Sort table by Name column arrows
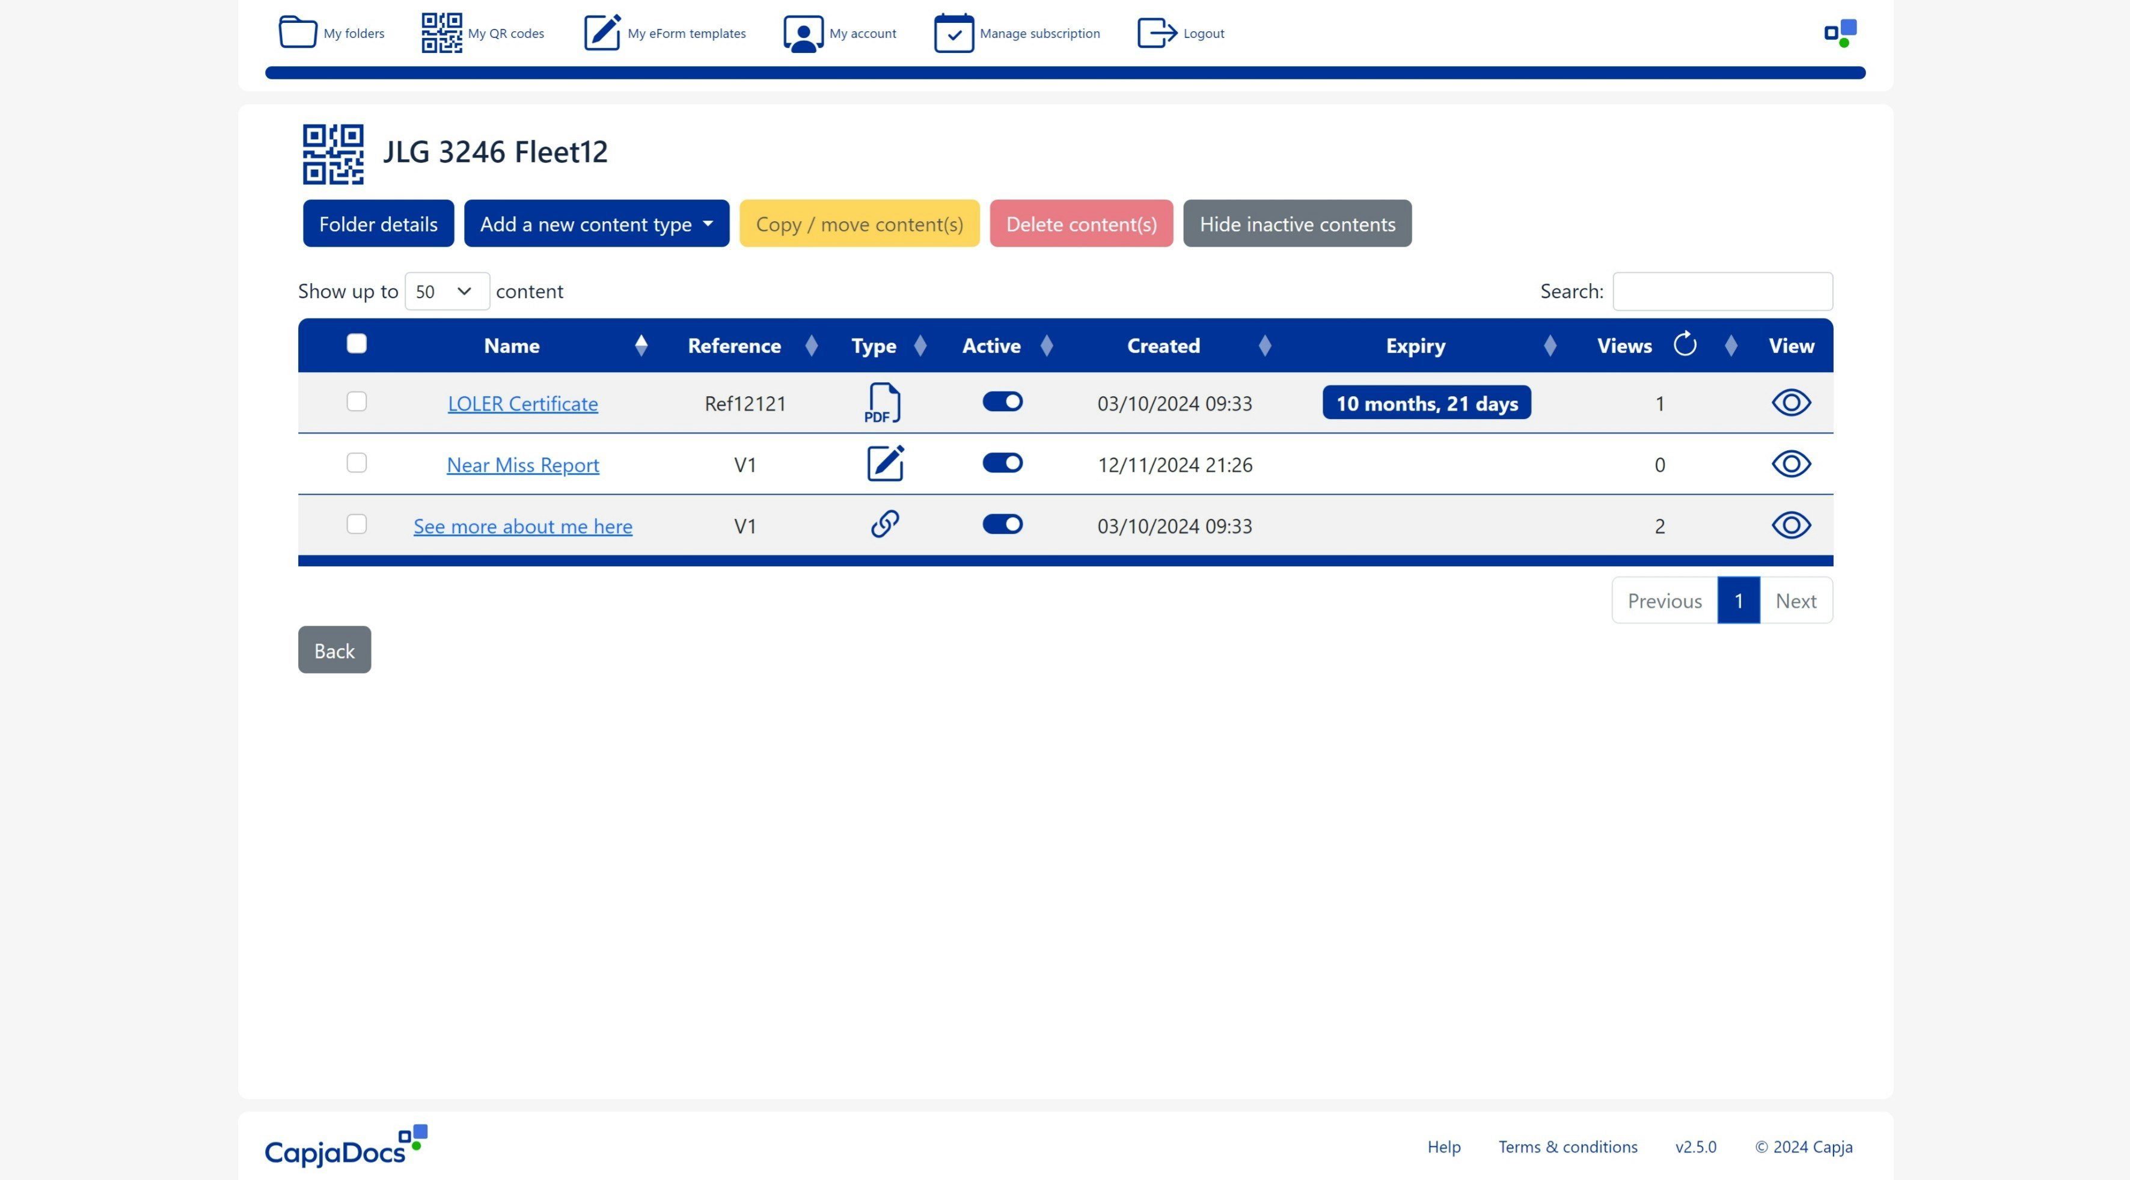 point(641,346)
